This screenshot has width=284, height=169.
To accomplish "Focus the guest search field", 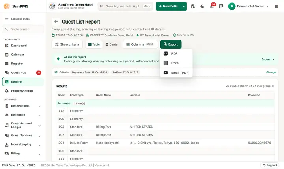I will click(x=125, y=6).
